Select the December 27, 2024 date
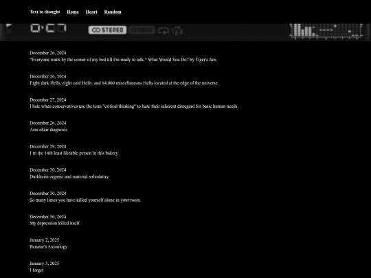Viewport: 371px width, 278px height. [48, 100]
